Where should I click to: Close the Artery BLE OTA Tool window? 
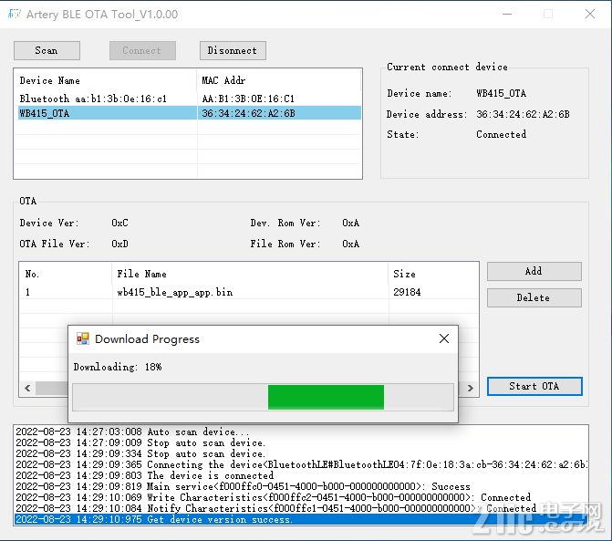point(590,14)
